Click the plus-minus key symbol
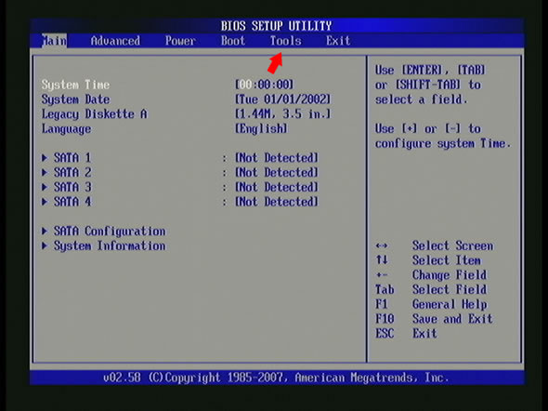The height and width of the screenshot is (411, 548). pos(382,275)
